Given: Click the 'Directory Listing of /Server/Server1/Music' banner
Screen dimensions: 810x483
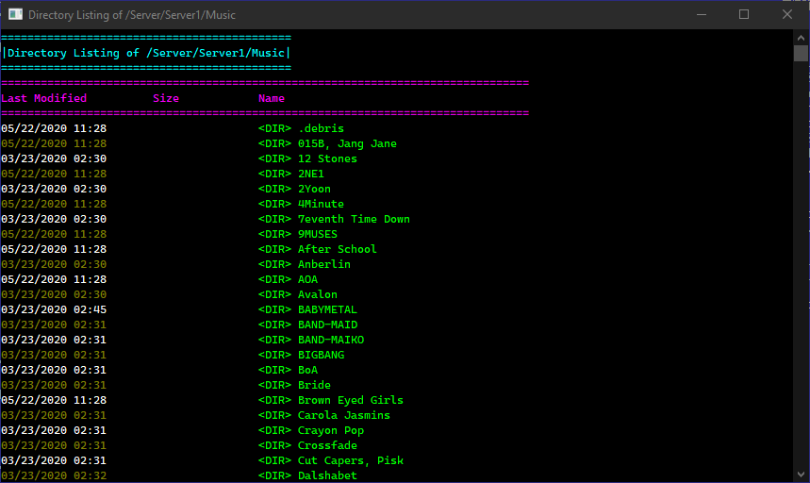Looking at the screenshot, I should click(146, 53).
